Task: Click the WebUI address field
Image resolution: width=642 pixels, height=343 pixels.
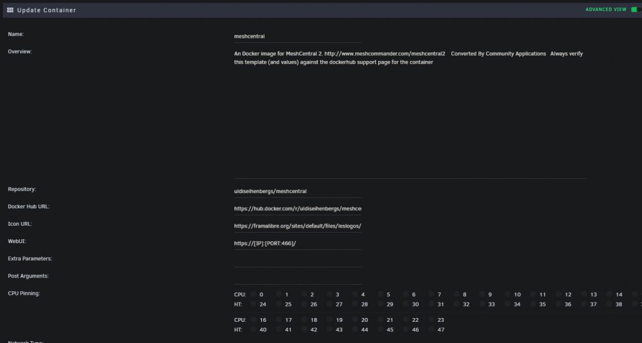Action: [298, 243]
